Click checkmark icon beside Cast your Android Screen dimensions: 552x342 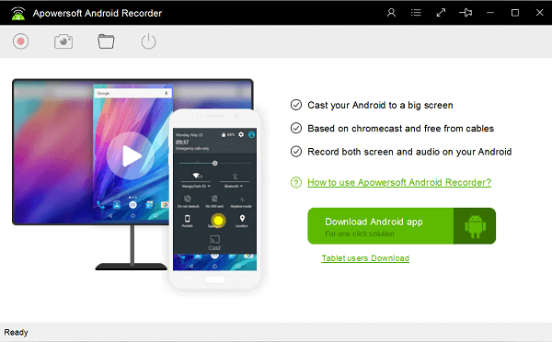coord(296,105)
